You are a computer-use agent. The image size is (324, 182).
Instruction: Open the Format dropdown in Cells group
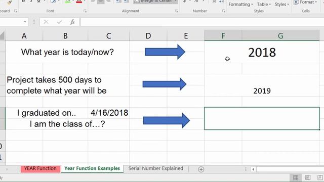[x=305, y=2]
